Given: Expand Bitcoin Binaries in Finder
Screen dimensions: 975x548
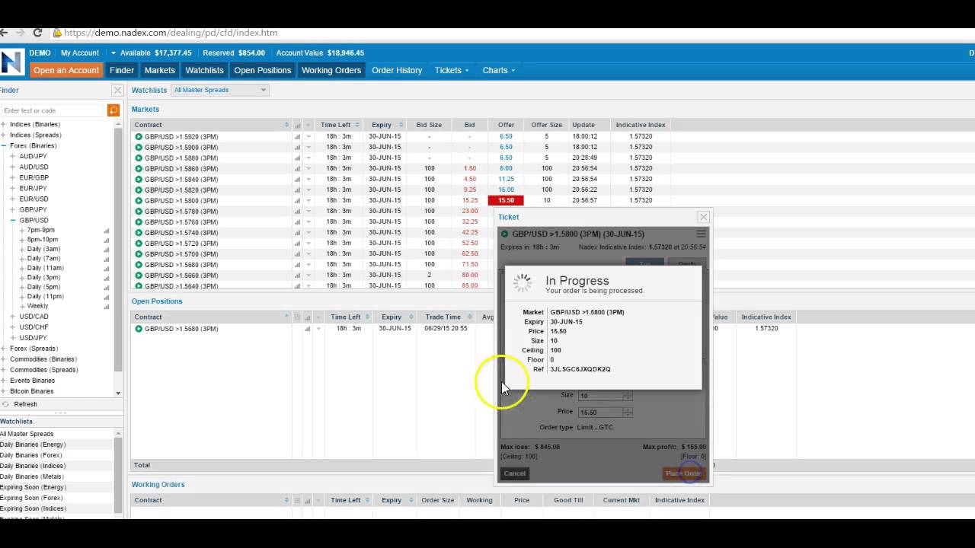Looking at the screenshot, I should click(x=4, y=391).
